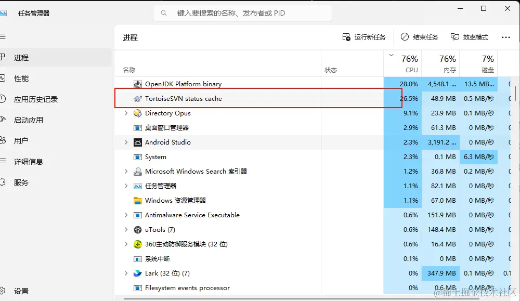The image size is (520, 301).
Task: Click the OpenJDK Platform binary icon
Action: (x=137, y=84)
